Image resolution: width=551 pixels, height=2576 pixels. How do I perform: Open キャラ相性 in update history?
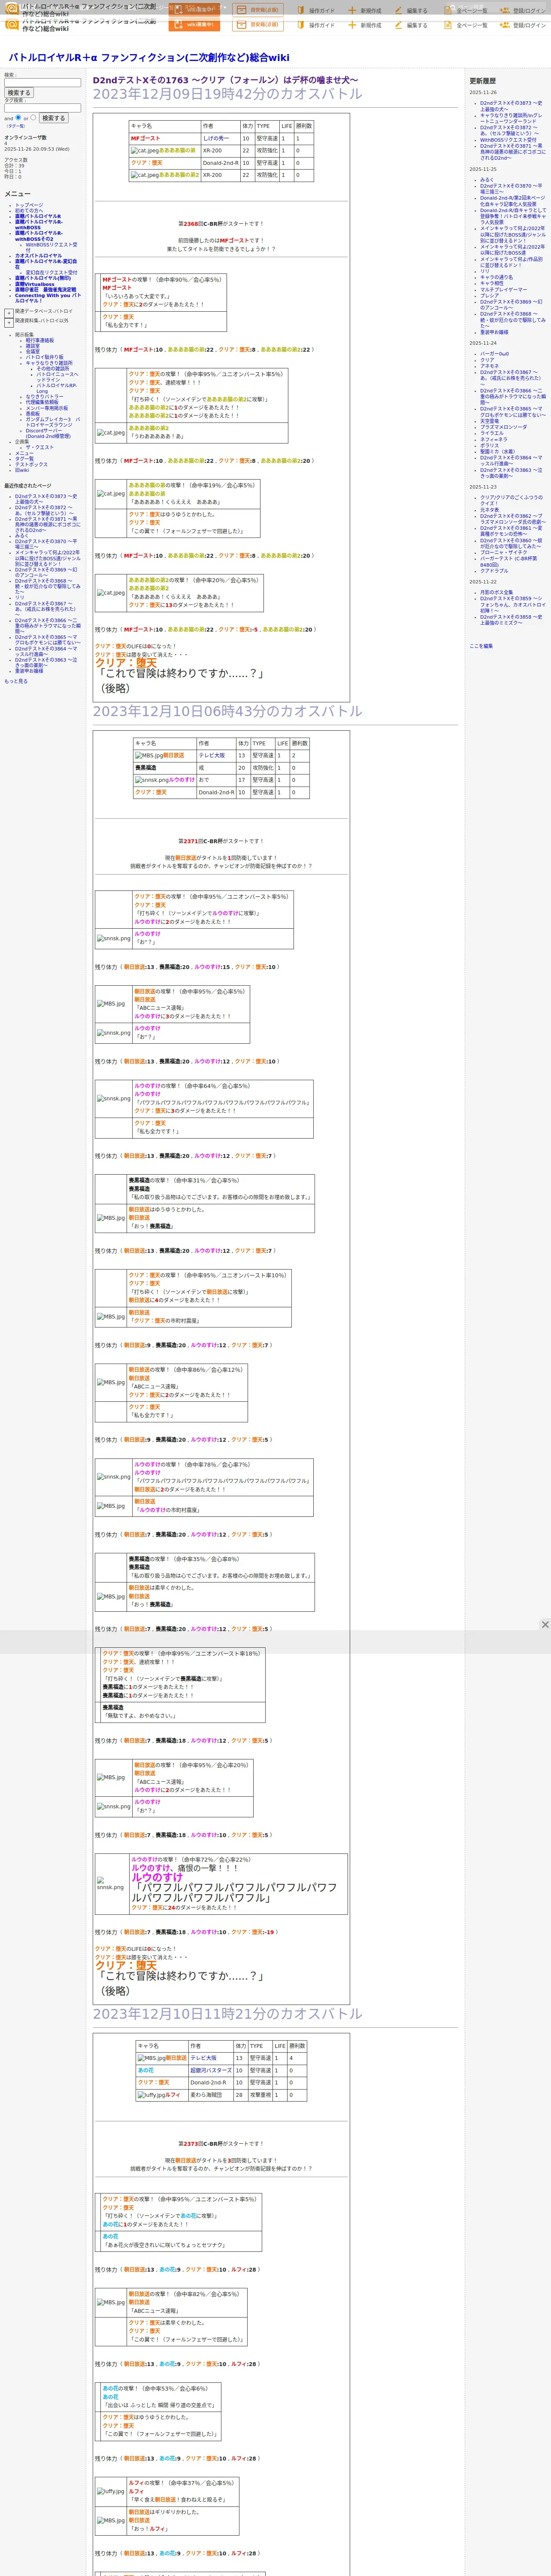click(492, 283)
